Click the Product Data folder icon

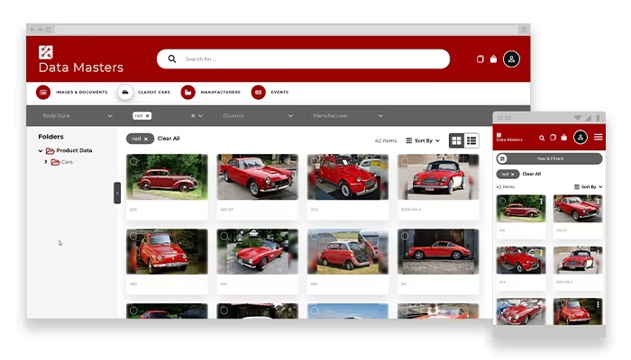click(50, 150)
